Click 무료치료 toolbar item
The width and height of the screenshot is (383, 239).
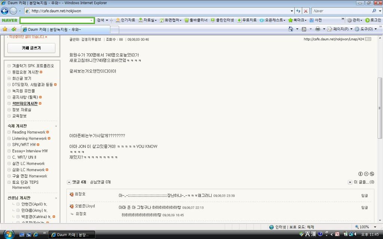pyautogui.click(x=247, y=20)
